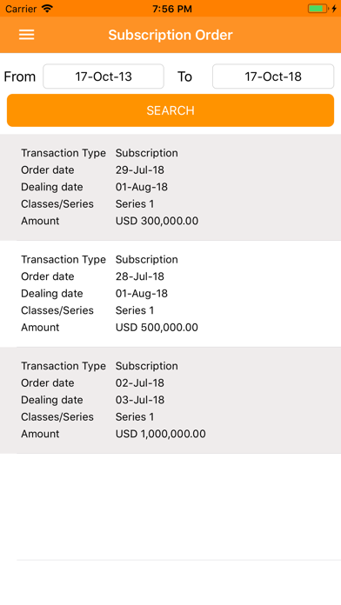Tap the From label
341x605 pixels.
pos(20,76)
